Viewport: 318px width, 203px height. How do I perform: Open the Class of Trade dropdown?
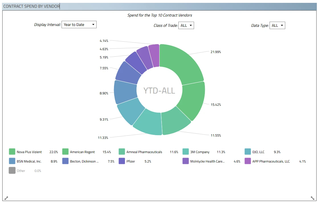(186, 25)
